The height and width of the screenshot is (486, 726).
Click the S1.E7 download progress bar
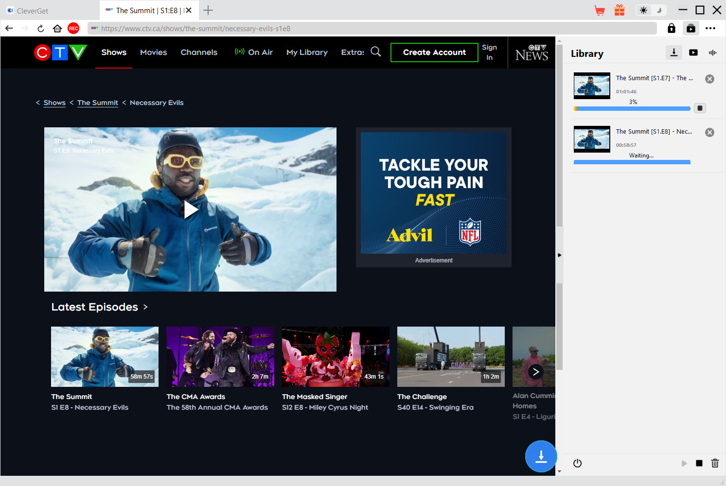(632, 109)
